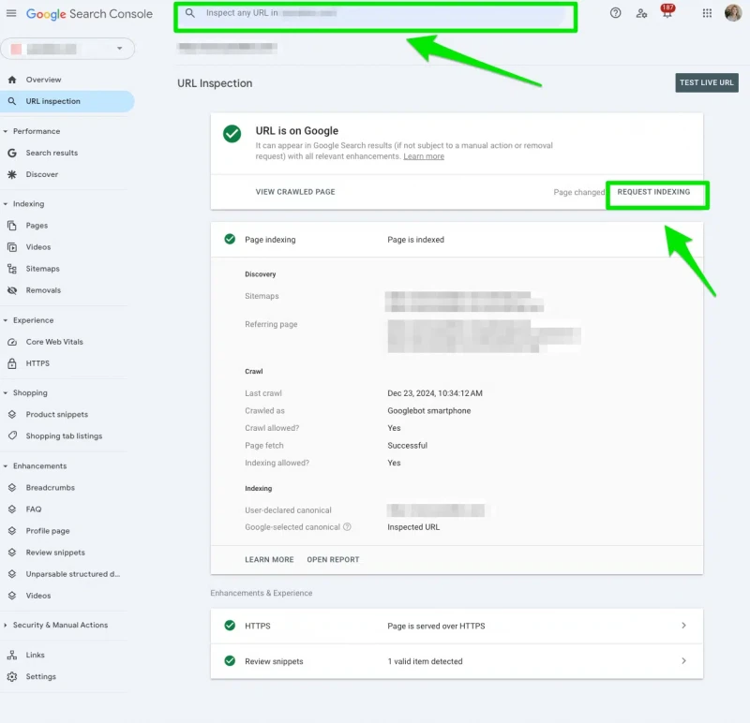This screenshot has width=750, height=723.
Task: Click the 'Referring page' label
Action: (x=271, y=324)
